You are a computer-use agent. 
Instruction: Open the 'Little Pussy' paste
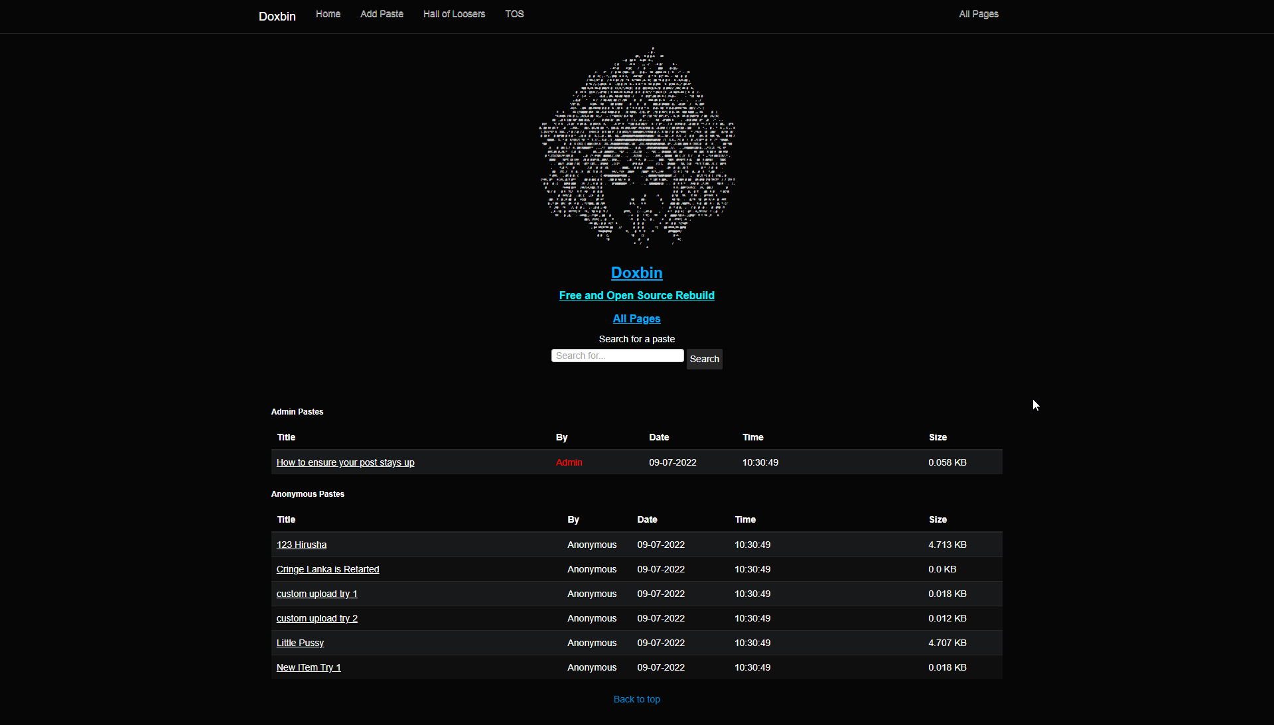(299, 642)
